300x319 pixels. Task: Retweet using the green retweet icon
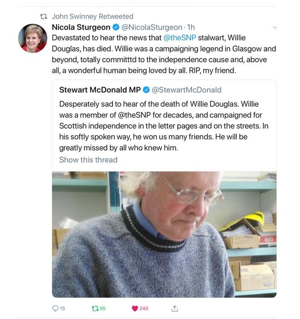point(95,308)
